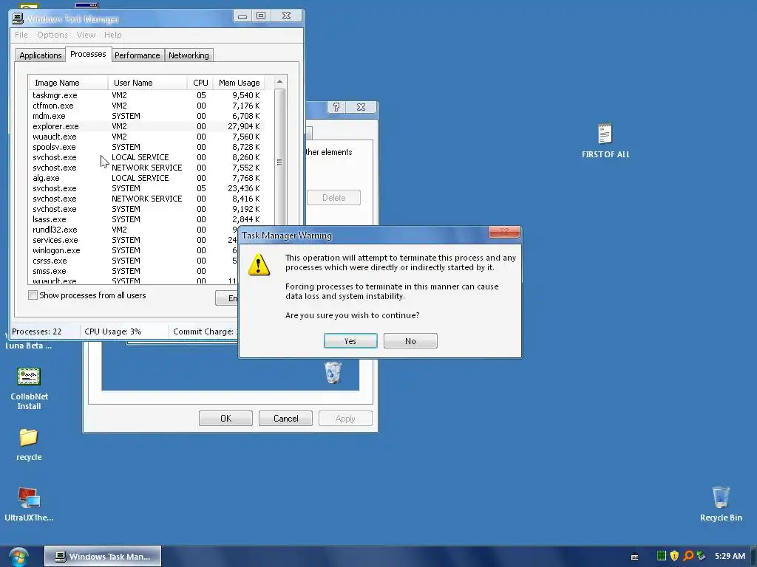
Task: Select the UltraUXThe... desktop icon
Action: click(x=29, y=504)
